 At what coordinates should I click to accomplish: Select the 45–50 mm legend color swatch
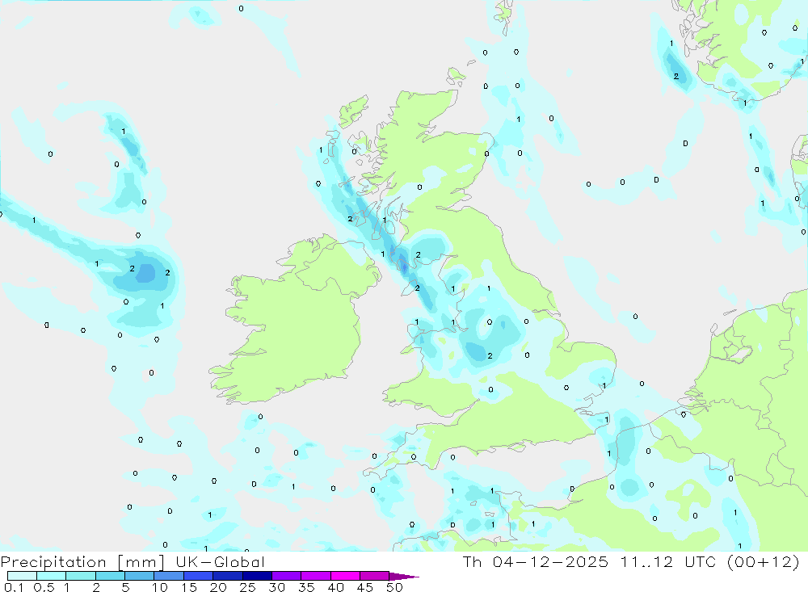tap(375, 576)
